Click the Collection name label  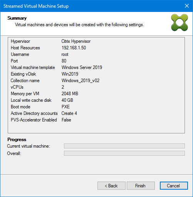25,81
